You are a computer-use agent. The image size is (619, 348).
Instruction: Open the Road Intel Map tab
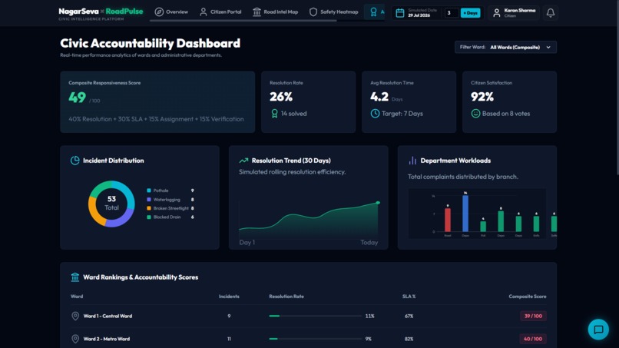[x=275, y=12]
